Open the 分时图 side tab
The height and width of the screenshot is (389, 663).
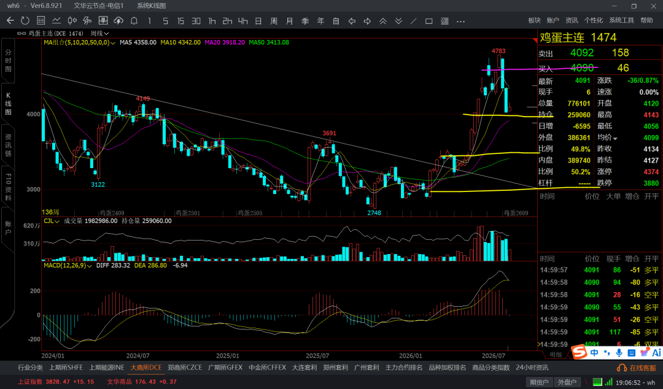8,61
